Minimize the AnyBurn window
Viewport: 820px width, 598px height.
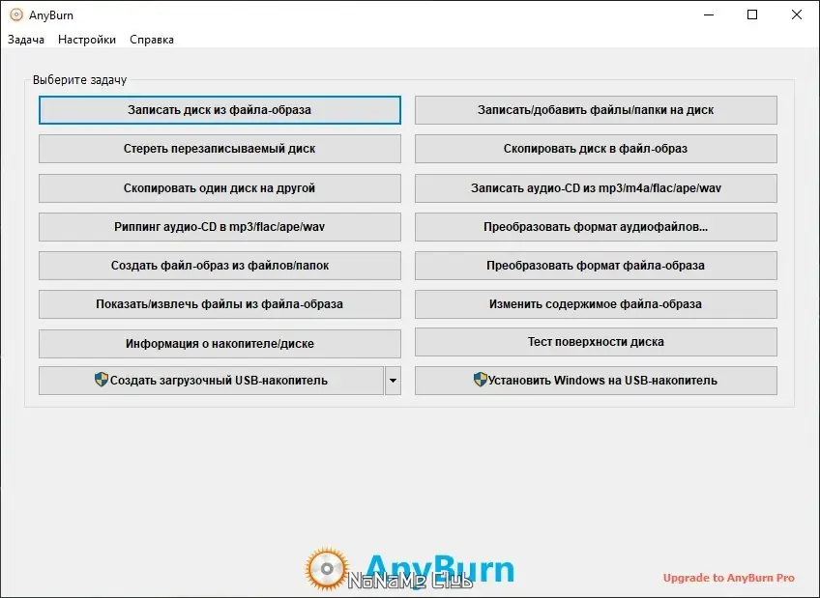point(709,14)
